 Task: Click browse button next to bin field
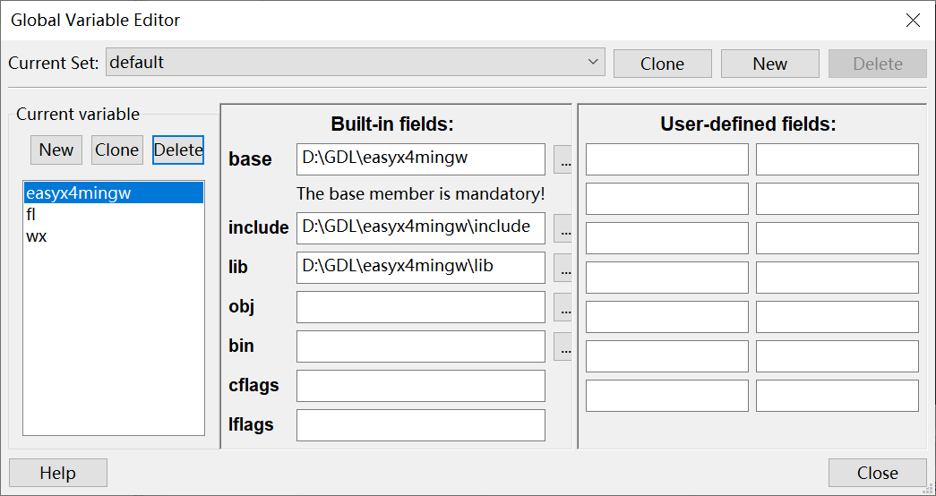(x=563, y=346)
